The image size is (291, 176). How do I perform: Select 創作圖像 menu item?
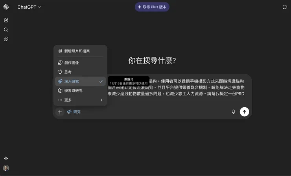pos(80,63)
